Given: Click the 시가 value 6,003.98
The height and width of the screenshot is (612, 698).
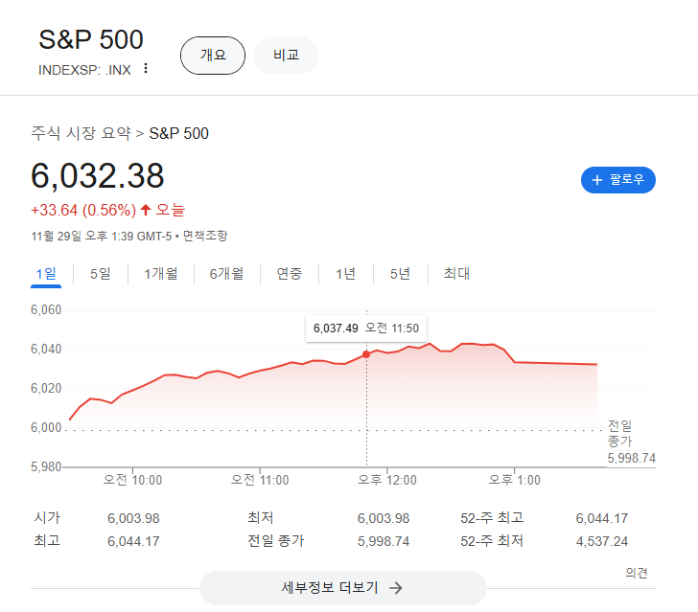Looking at the screenshot, I should [x=133, y=518].
